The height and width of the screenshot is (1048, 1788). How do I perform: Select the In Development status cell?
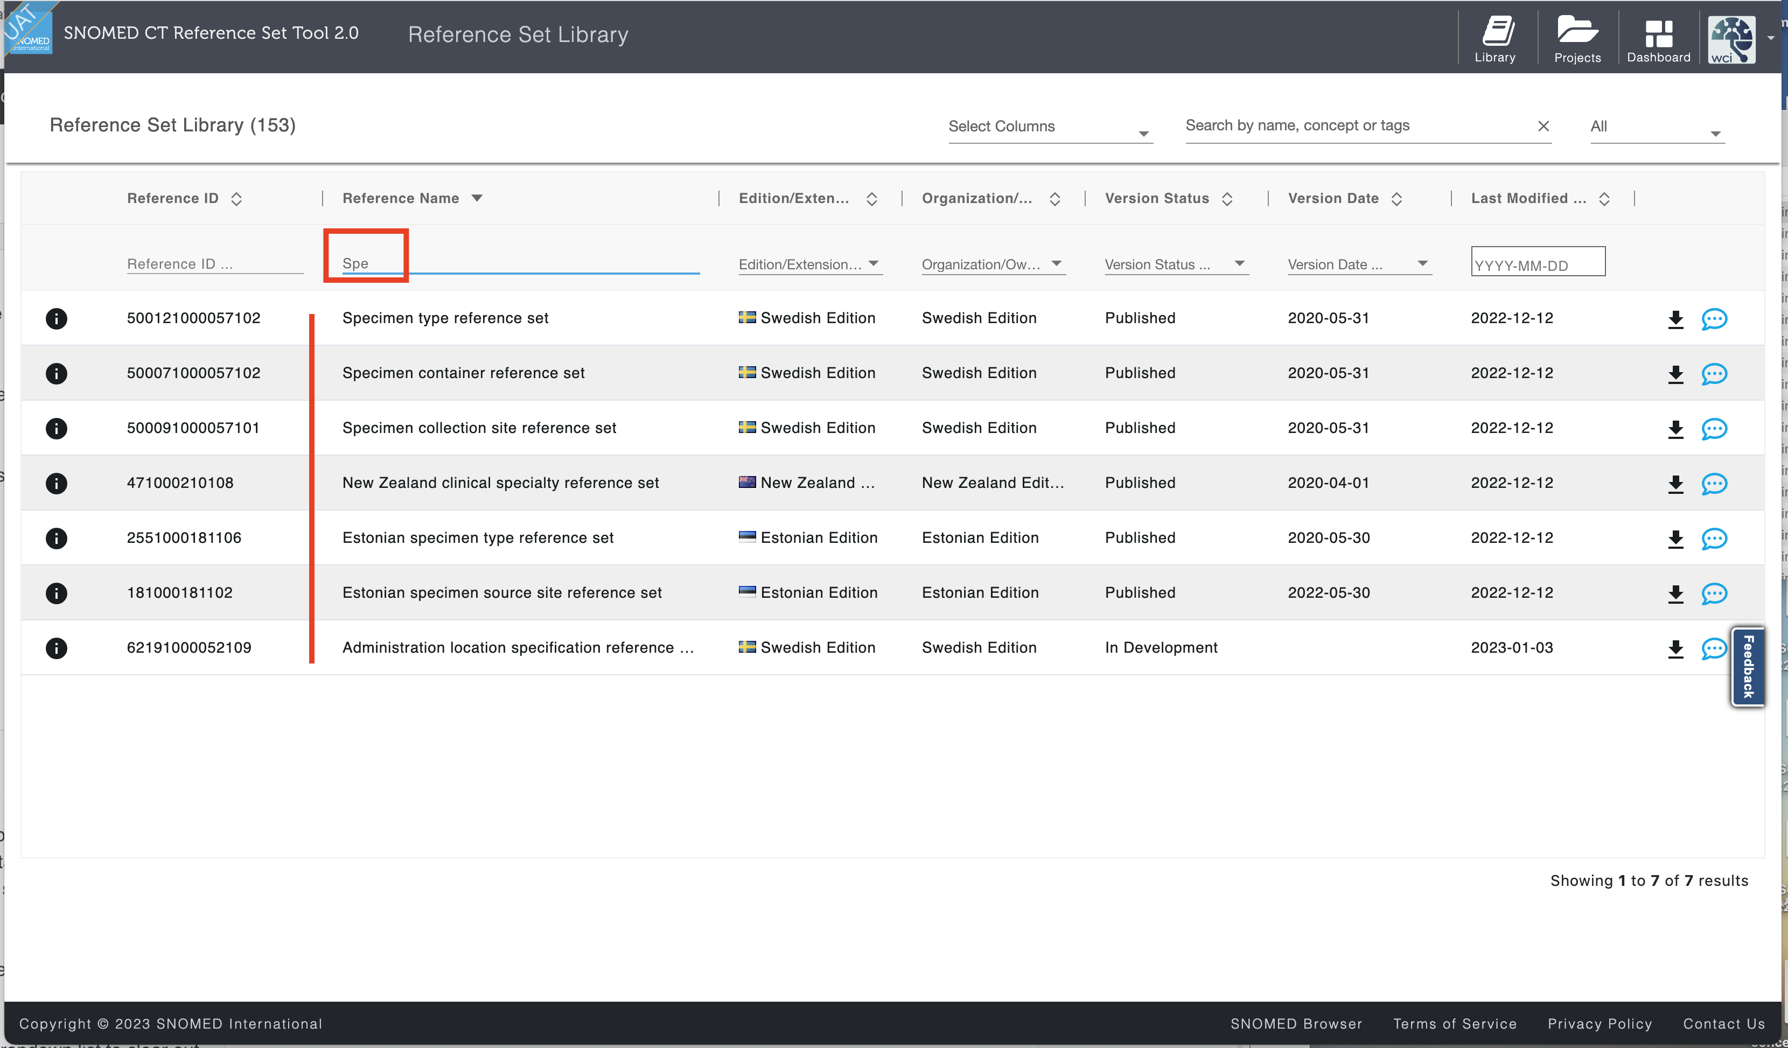[x=1161, y=648]
